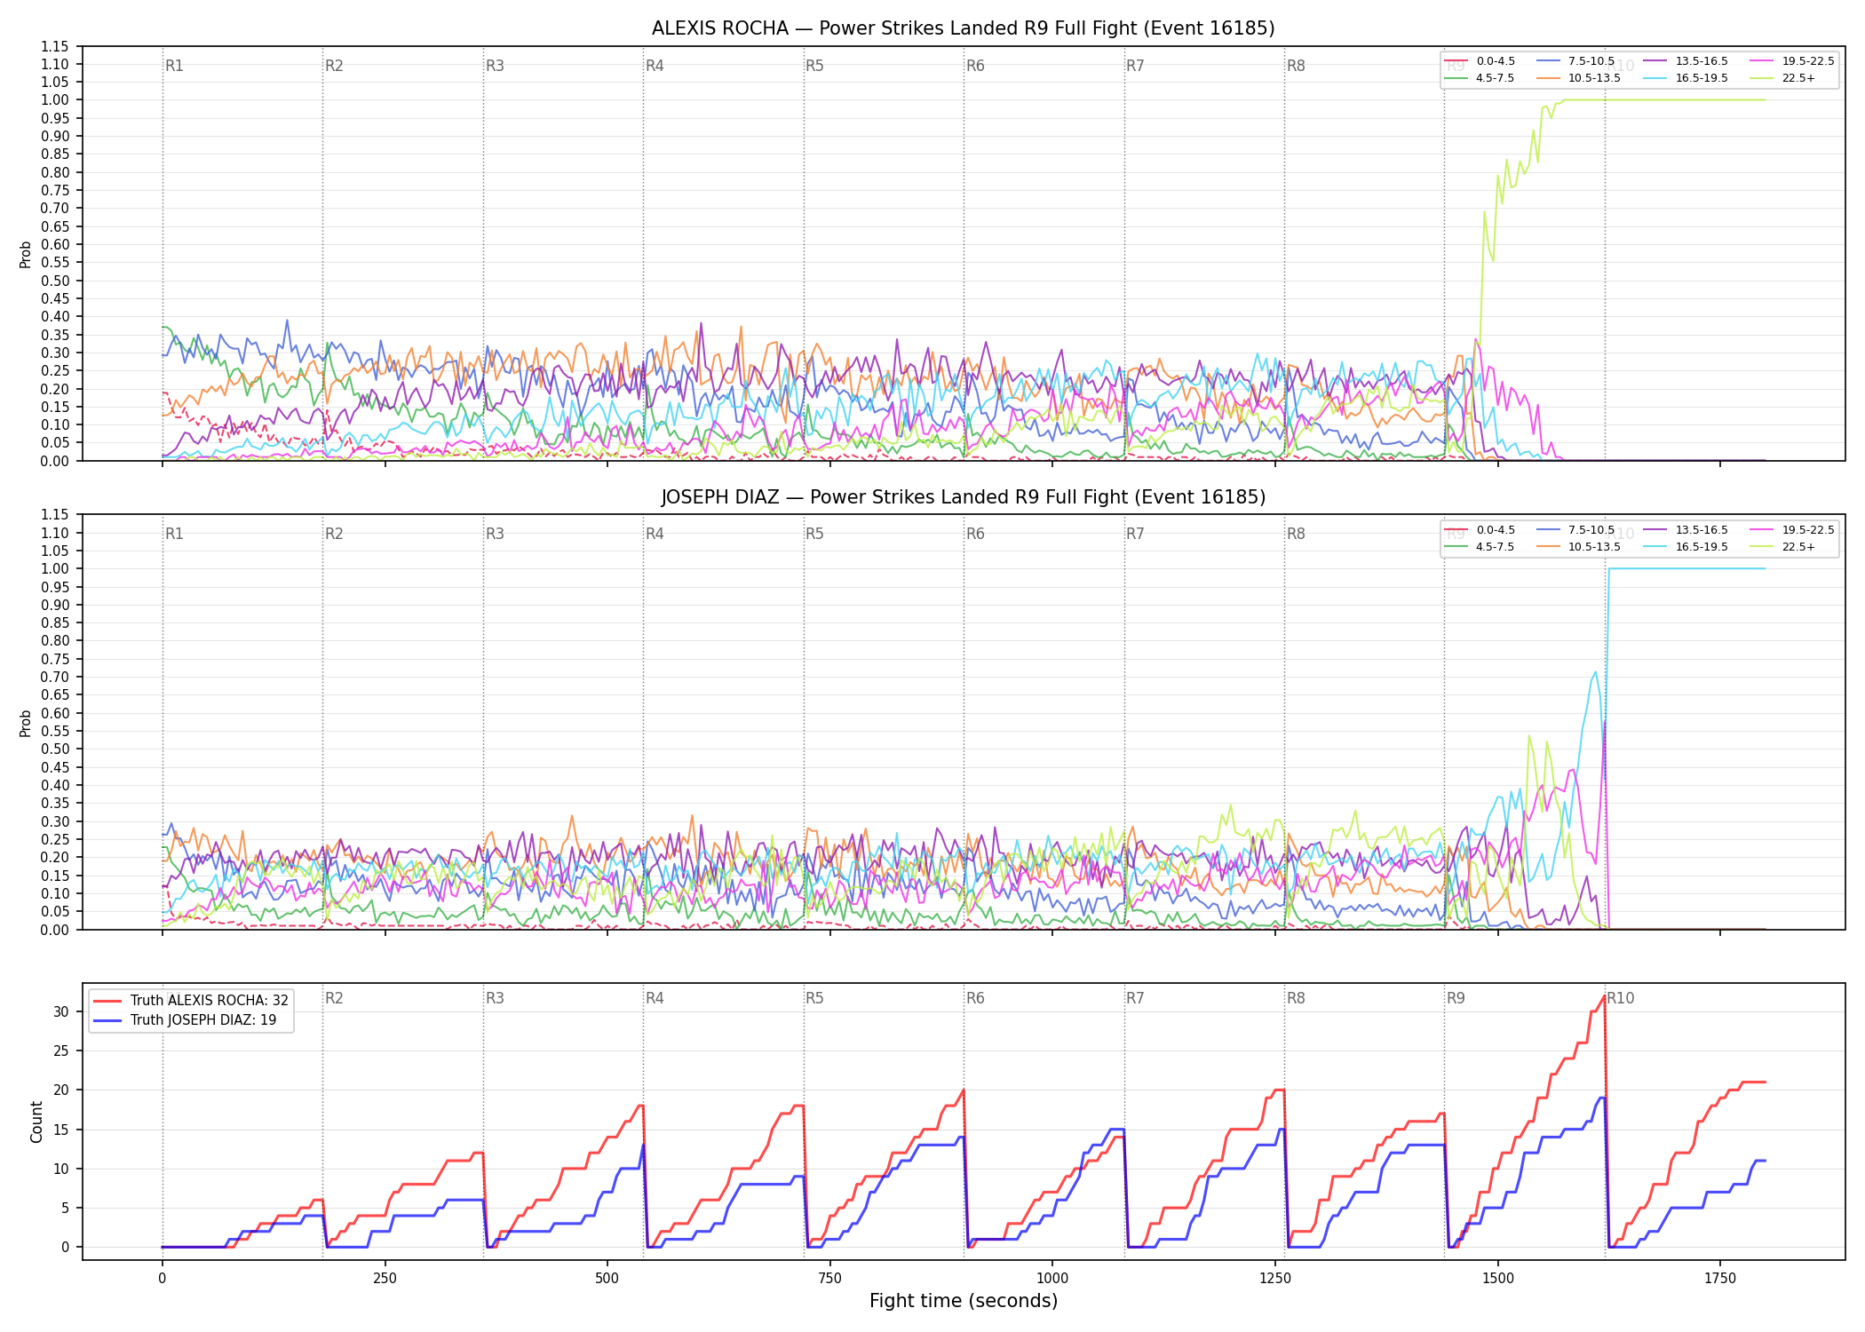The image size is (1865, 1332).
Task: Click the Truth JOSEPH DIAZ: 19 legend entry
Action: (185, 1020)
